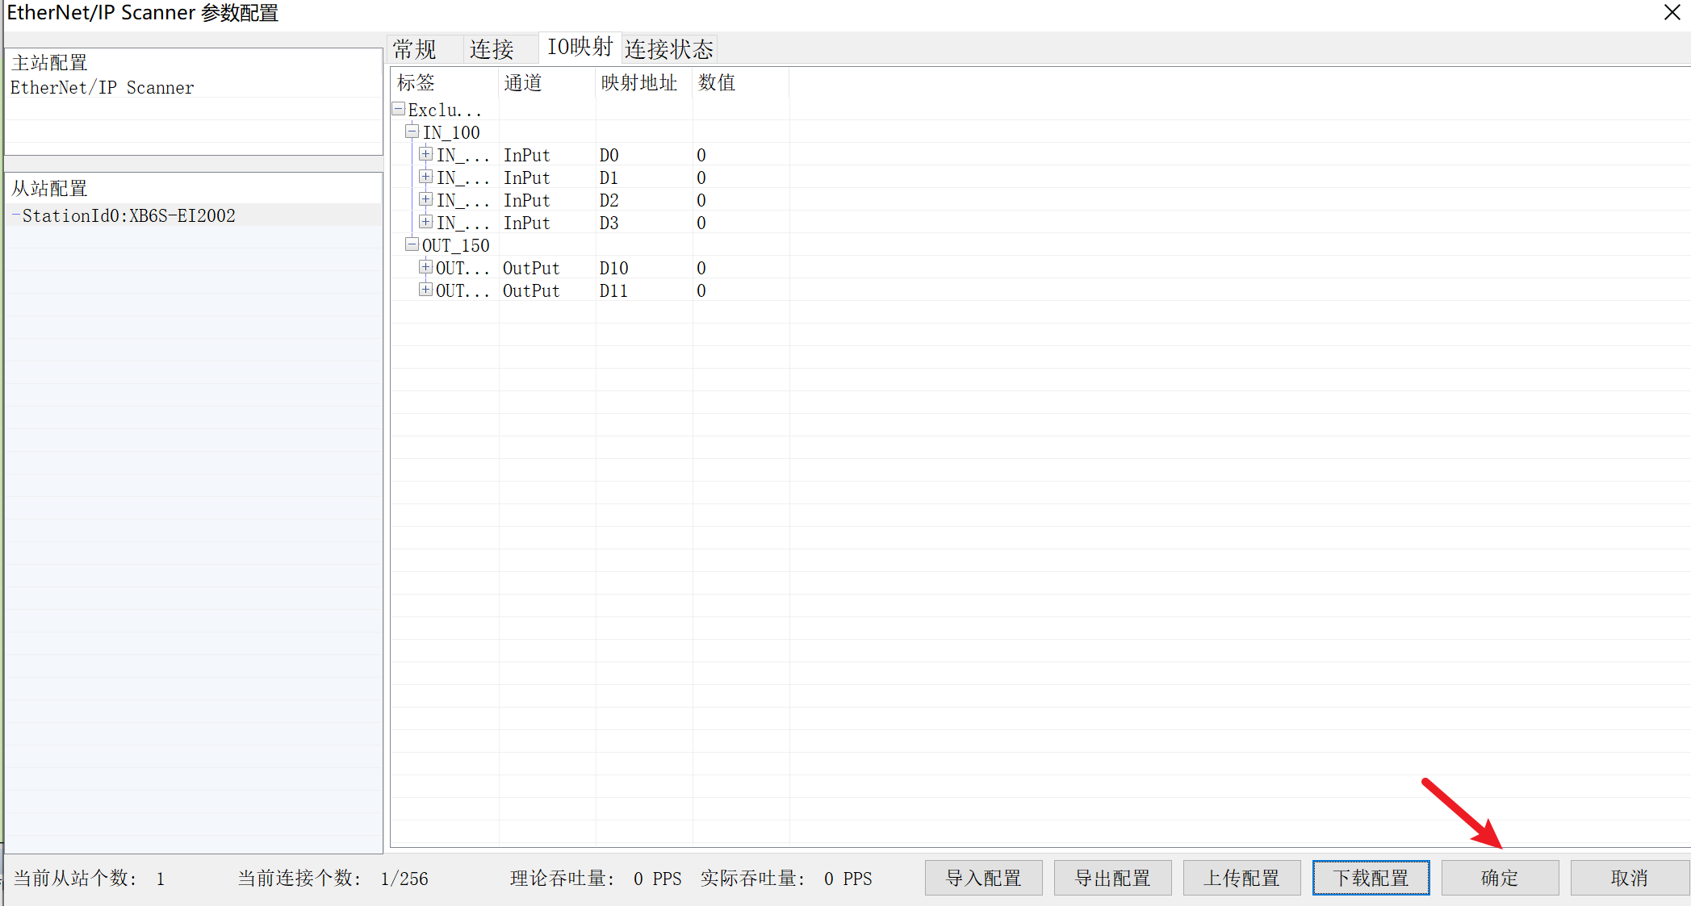1691x906 pixels.
Task: Click the 导入配置 button
Action: pyautogui.click(x=983, y=878)
